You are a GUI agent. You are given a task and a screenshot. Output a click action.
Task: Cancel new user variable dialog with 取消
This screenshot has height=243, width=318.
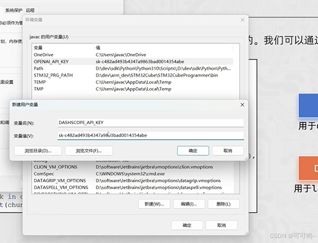pyautogui.click(x=228, y=151)
